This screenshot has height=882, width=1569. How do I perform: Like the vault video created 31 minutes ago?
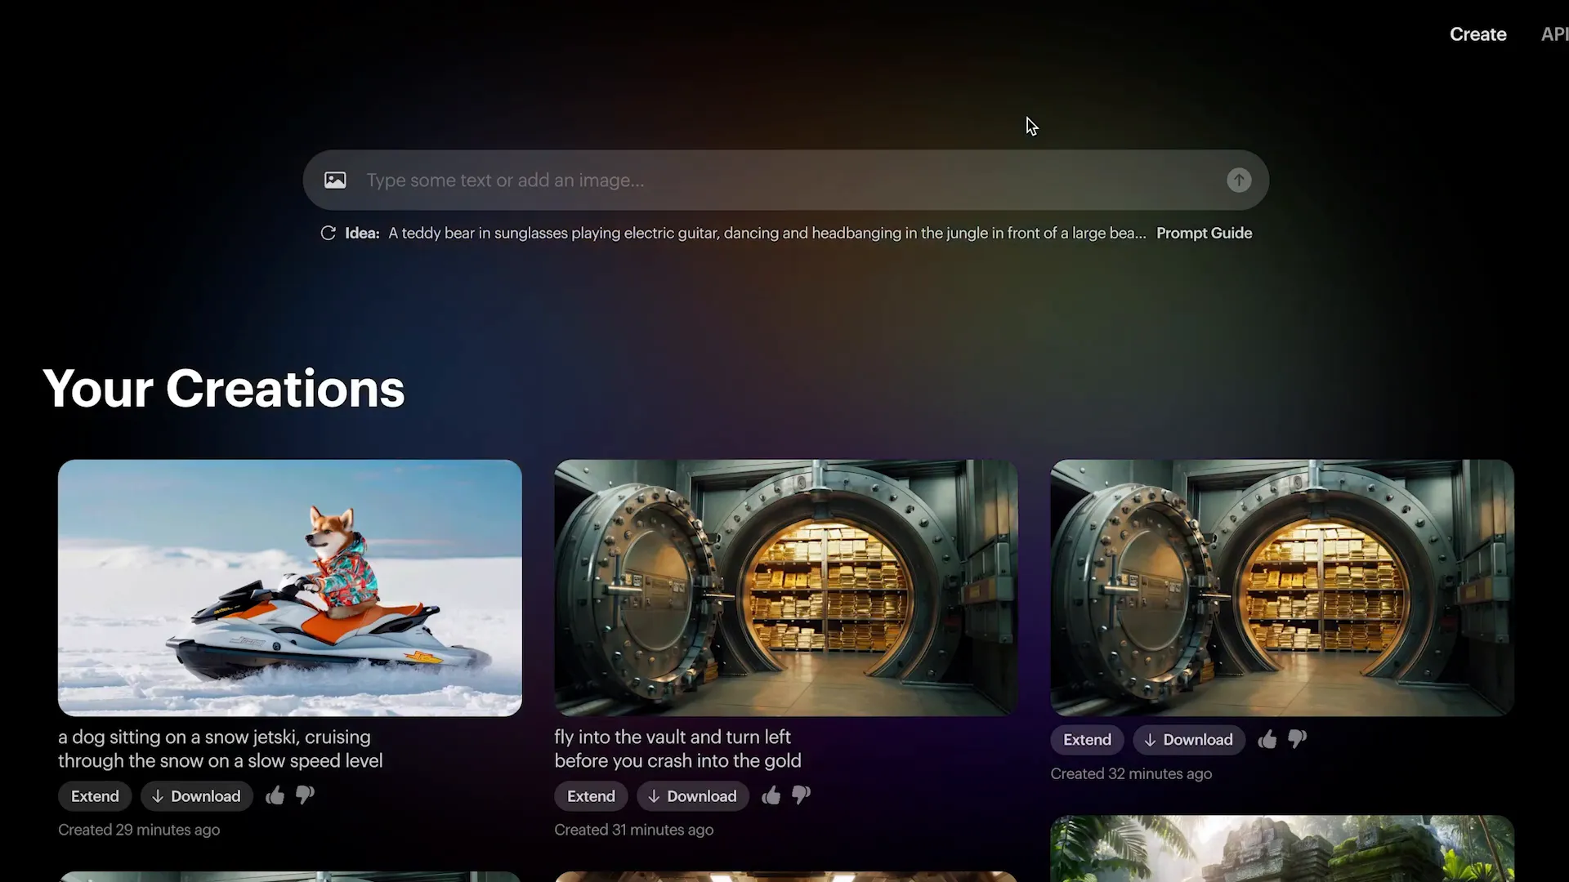point(771,796)
